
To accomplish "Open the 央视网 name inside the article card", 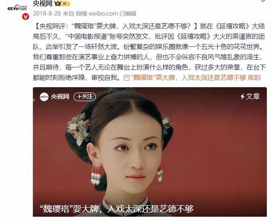I will point(60,97).
